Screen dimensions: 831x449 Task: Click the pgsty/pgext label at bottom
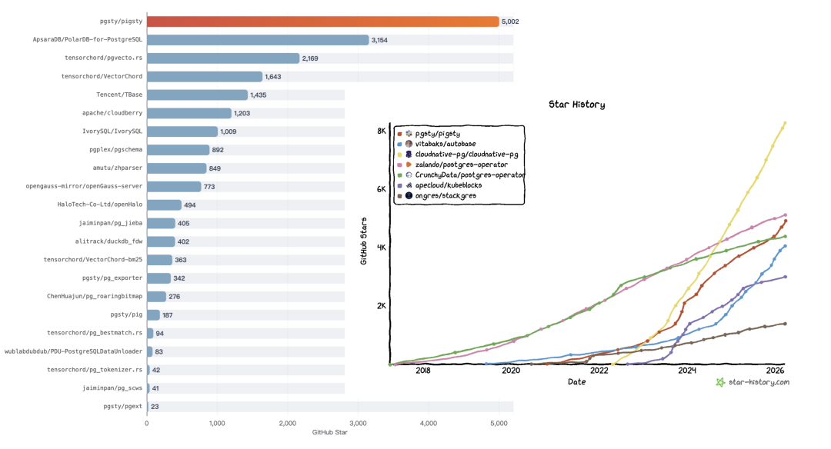click(x=123, y=407)
